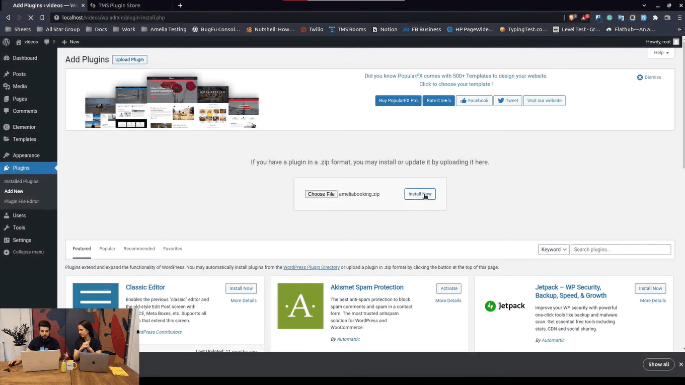The image size is (685, 385).
Task: Open Settings in the sidebar
Action: (x=22, y=240)
